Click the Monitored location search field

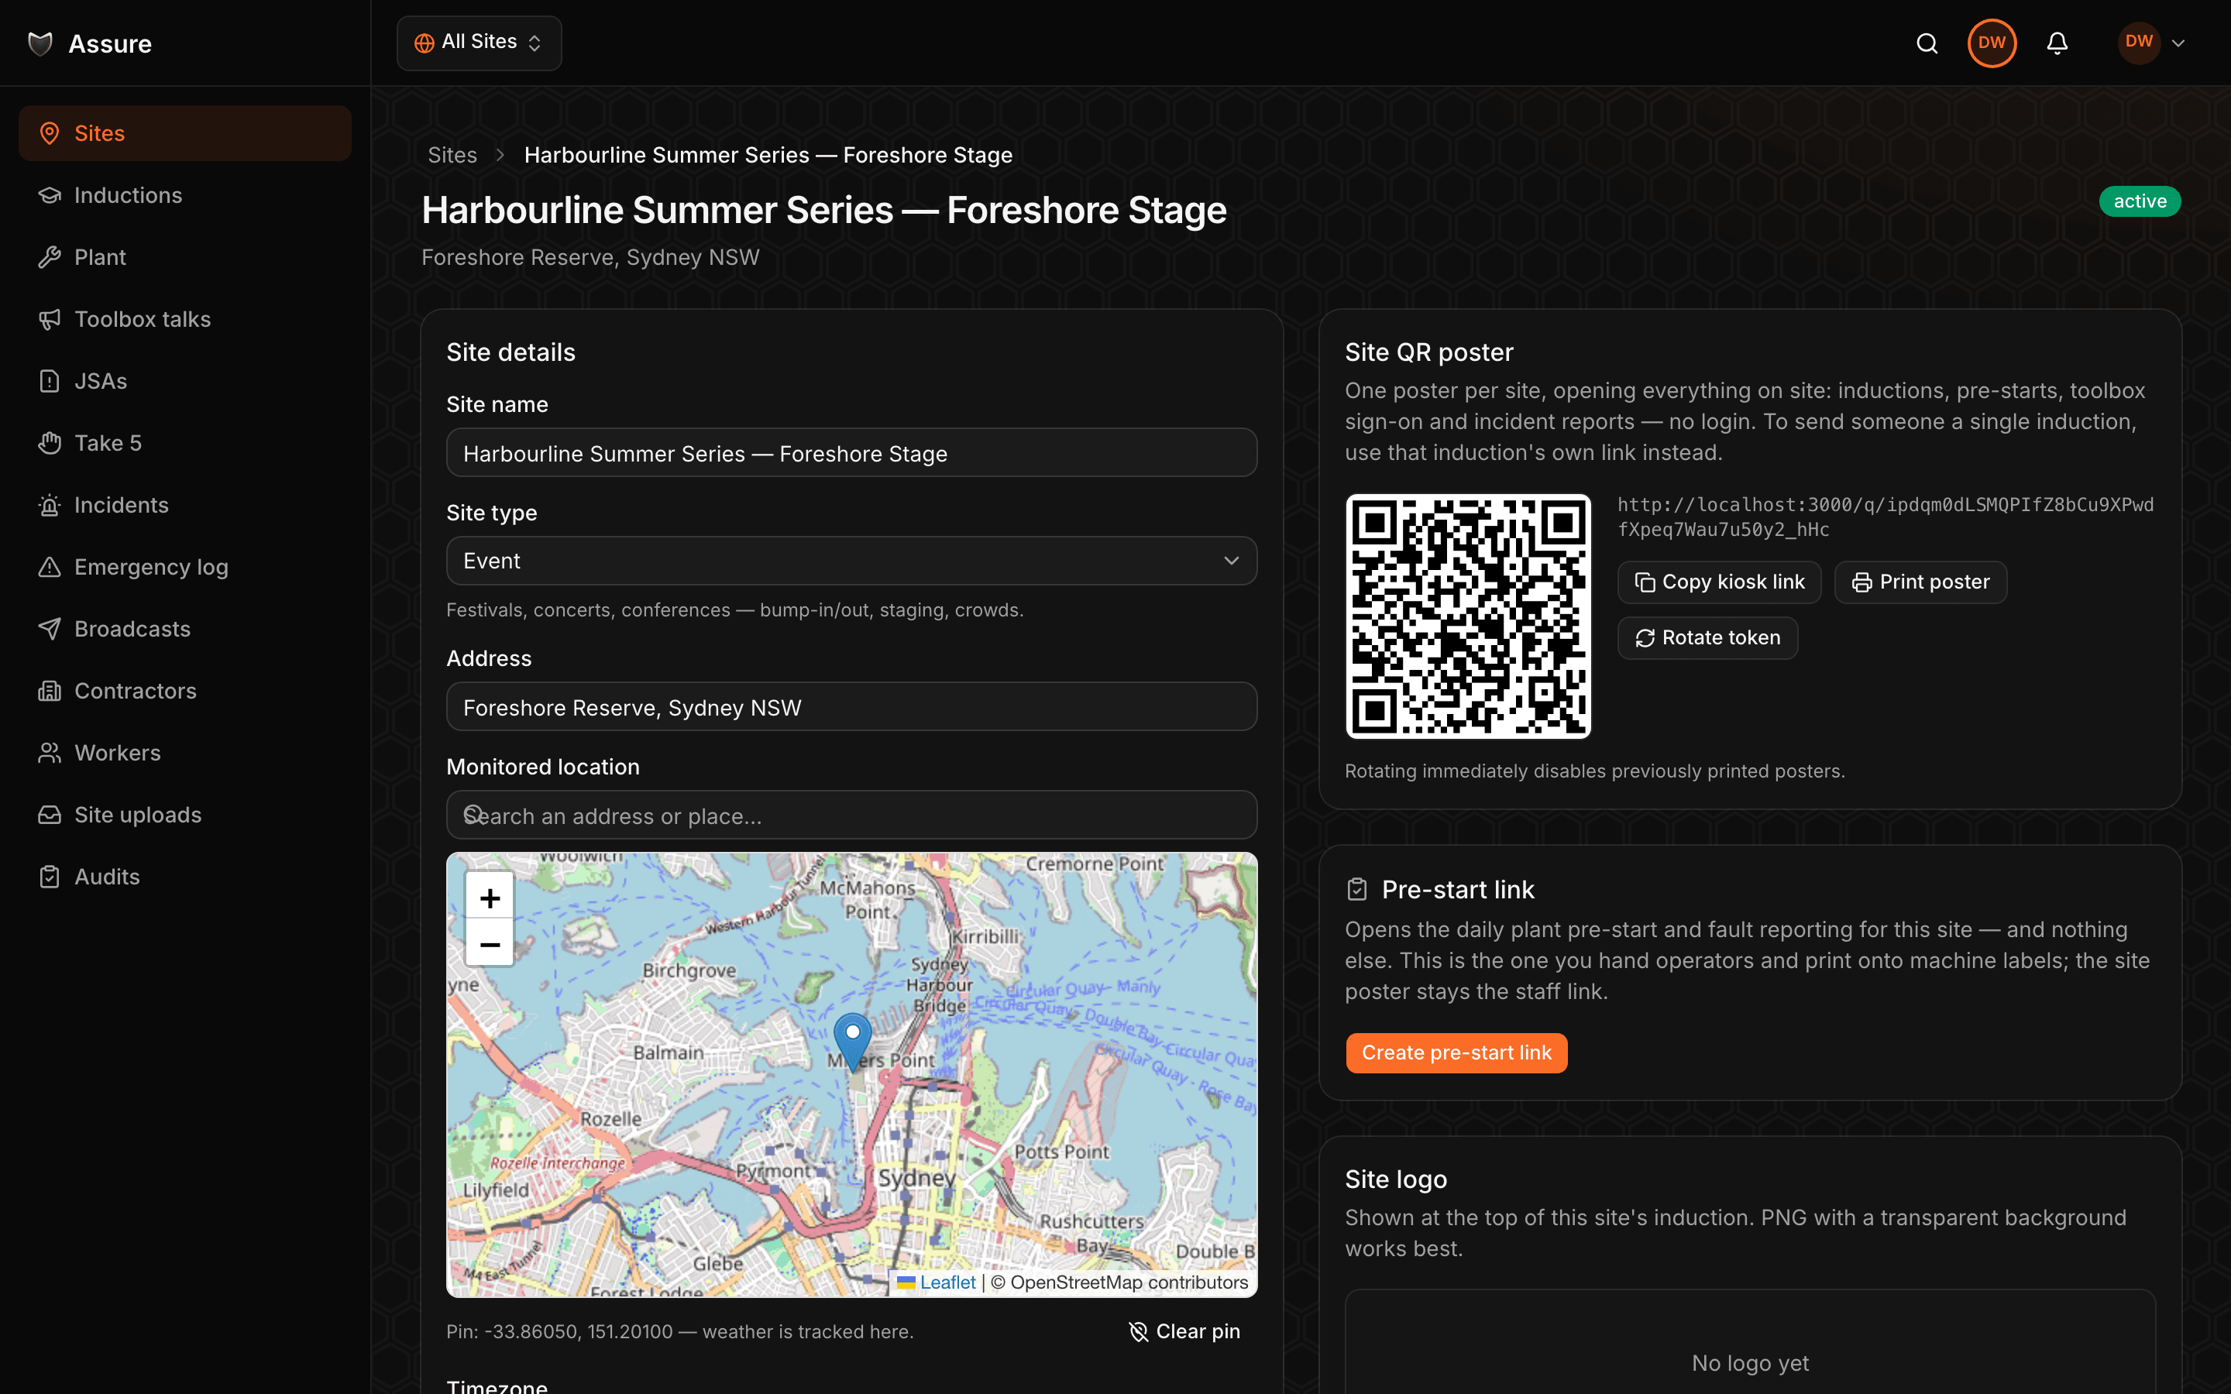(x=851, y=815)
